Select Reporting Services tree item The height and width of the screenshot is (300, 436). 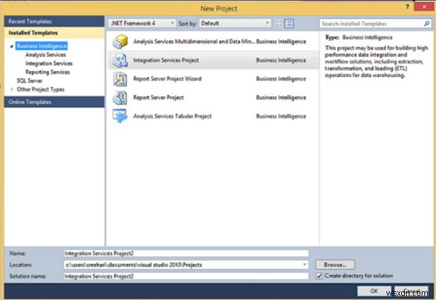[x=48, y=72]
